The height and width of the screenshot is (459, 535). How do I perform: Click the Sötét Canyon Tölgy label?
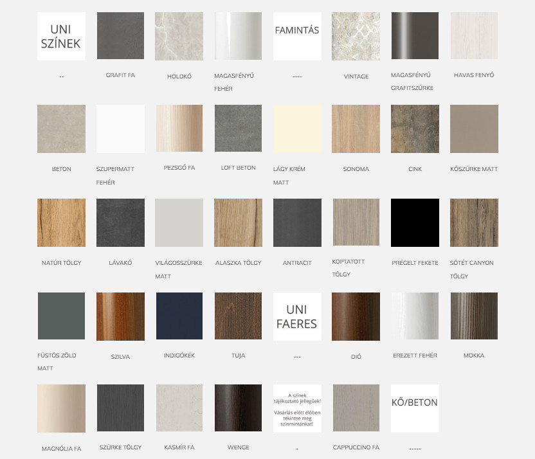pos(474,269)
